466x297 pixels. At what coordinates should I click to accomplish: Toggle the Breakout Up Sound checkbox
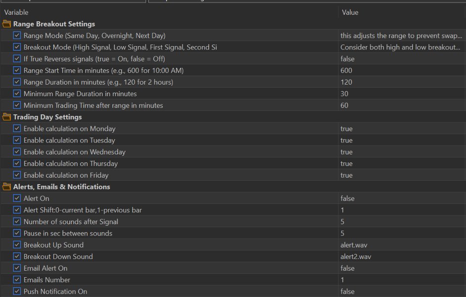pyautogui.click(x=17, y=245)
